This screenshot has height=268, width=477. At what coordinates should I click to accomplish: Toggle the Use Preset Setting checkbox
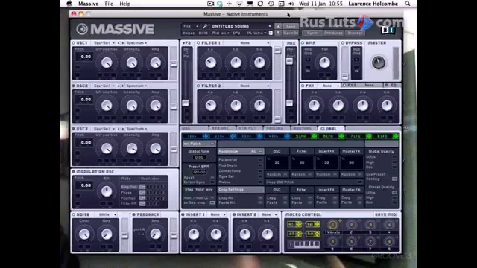[395, 179]
